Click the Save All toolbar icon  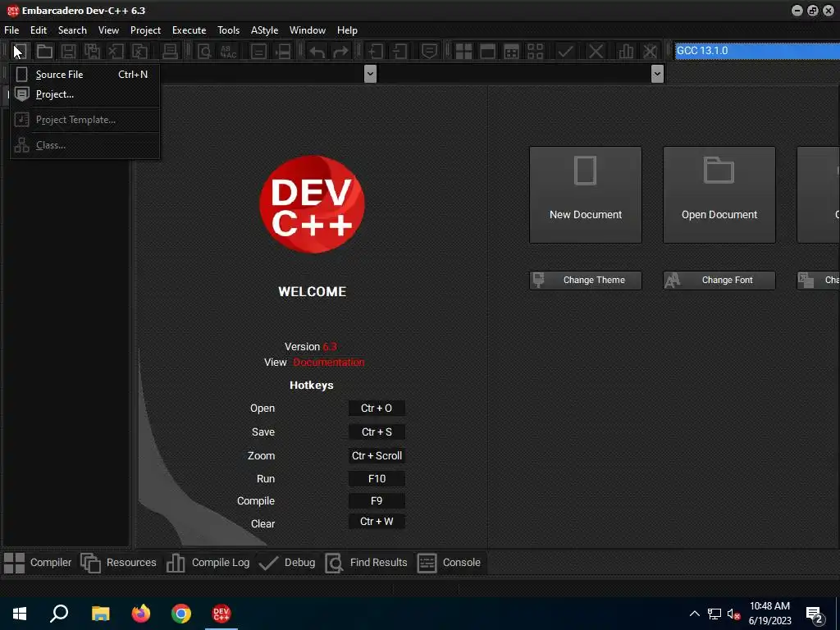92,51
